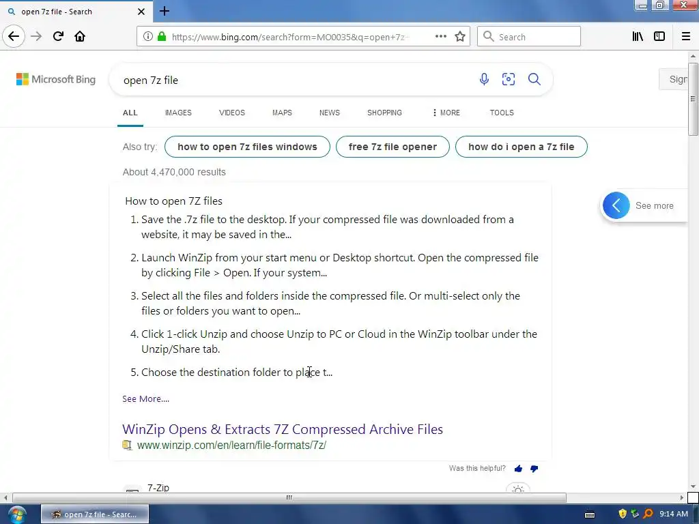This screenshot has height=524, width=699.
Task: Switch to SHOPPING tab
Action: click(x=384, y=113)
